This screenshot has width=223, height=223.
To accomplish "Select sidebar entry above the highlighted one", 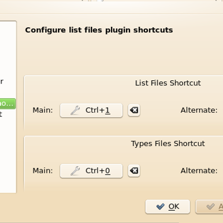I will click(2, 81).
